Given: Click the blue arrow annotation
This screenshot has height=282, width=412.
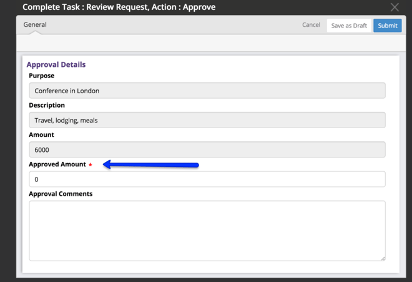Looking at the screenshot, I should pos(151,165).
